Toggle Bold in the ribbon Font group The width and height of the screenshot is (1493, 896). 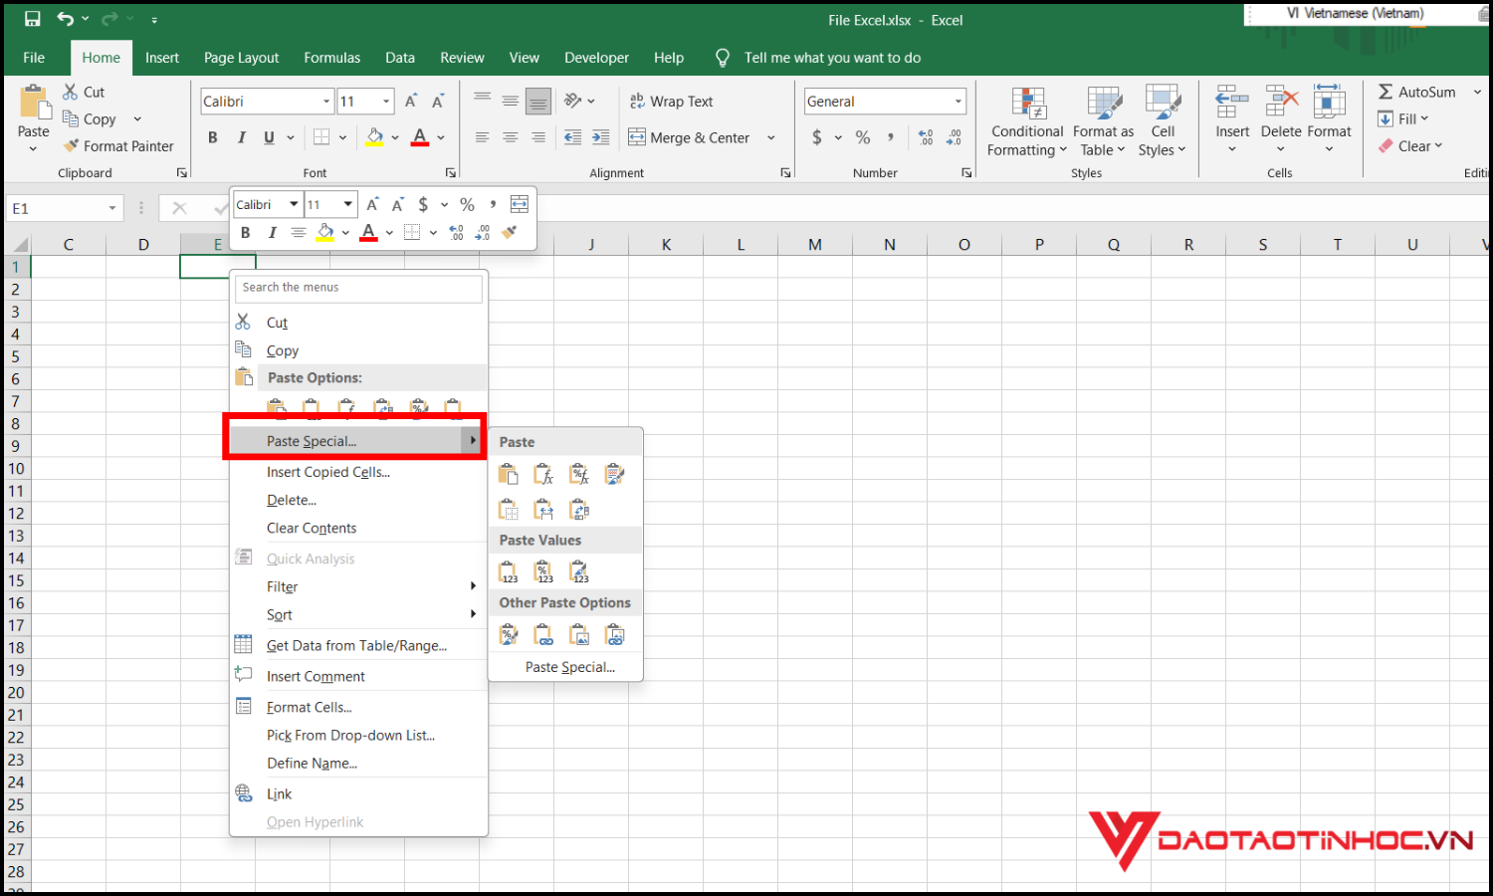coord(212,137)
